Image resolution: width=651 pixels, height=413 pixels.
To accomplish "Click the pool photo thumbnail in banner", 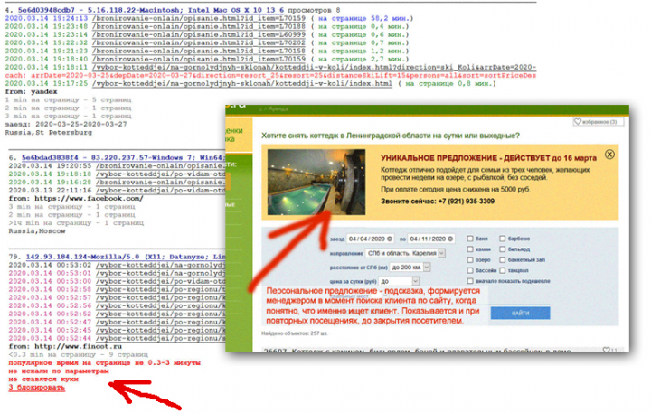I will click(x=316, y=182).
